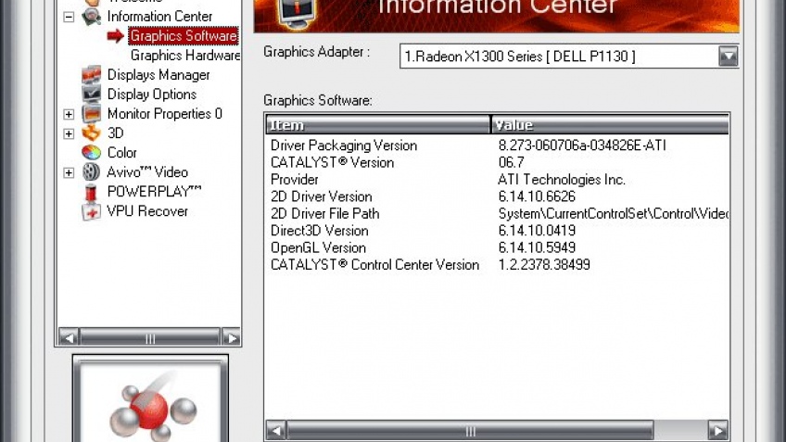Click tree panel scroll right arrow

click(x=231, y=338)
